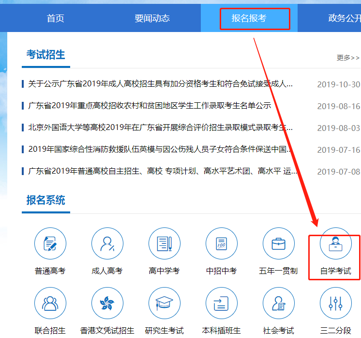Image resolution: width=361 pixels, height=338 pixels.
Task: Open the 社会考试 person document icon
Action: coord(279,303)
